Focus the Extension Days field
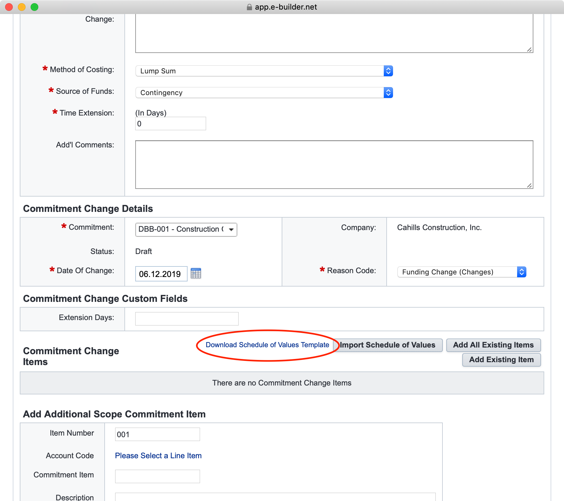The height and width of the screenshot is (501, 564). click(187, 319)
